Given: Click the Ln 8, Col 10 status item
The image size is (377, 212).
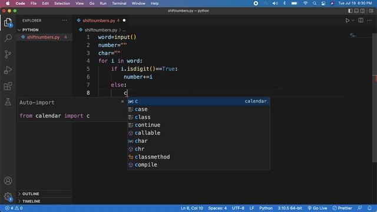Looking at the screenshot, I should point(191,208).
